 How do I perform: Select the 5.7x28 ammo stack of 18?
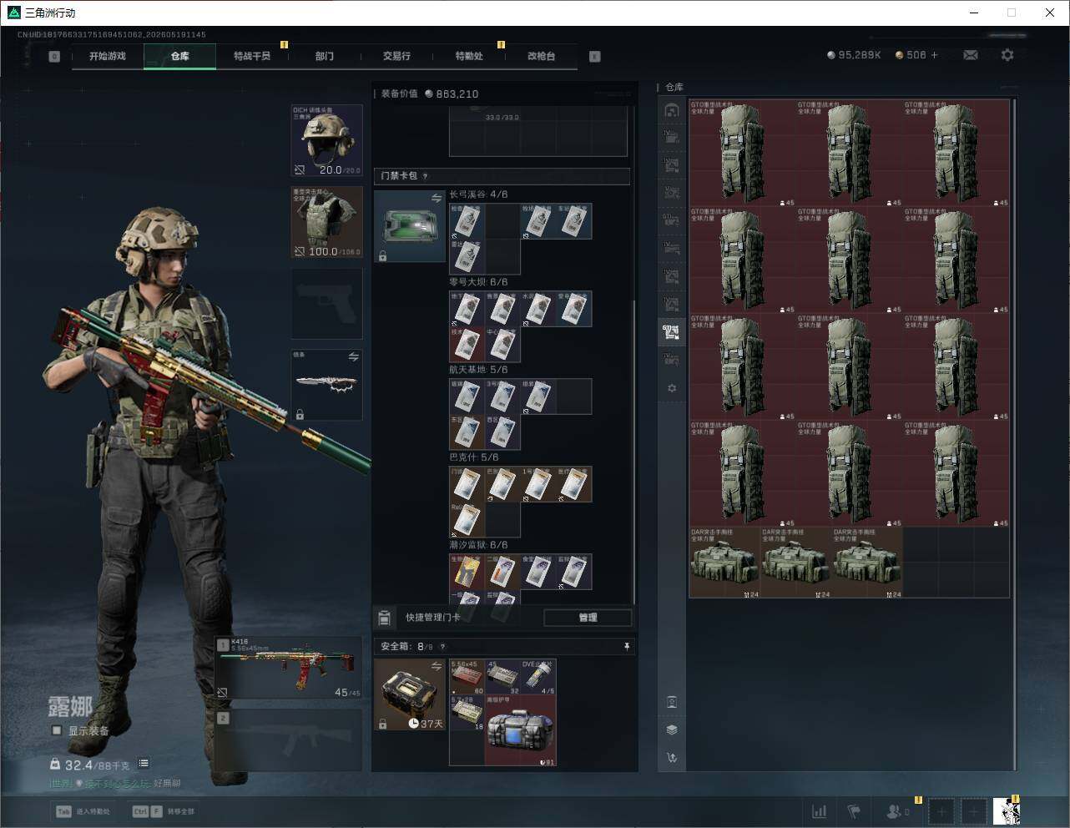[467, 713]
